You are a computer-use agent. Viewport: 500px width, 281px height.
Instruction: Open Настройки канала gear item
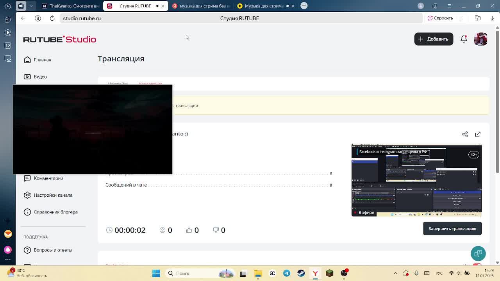point(48,195)
